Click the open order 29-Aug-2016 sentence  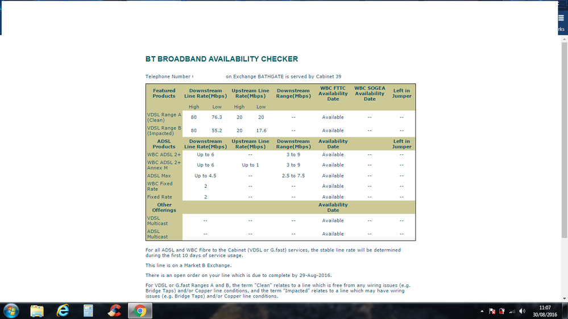pos(238,275)
